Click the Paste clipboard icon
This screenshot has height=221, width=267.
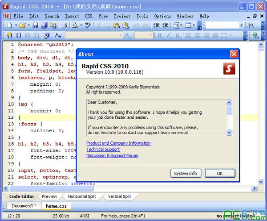(117, 25)
